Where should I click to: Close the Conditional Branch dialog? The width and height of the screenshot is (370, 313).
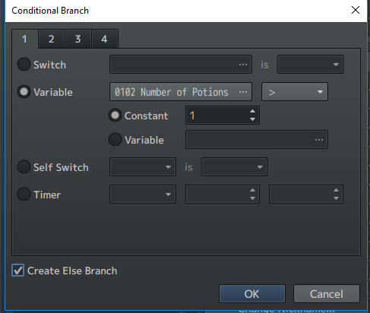356,10
